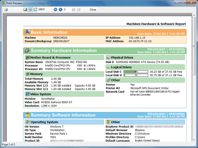Toggle the page width view button

[x=30, y=10]
